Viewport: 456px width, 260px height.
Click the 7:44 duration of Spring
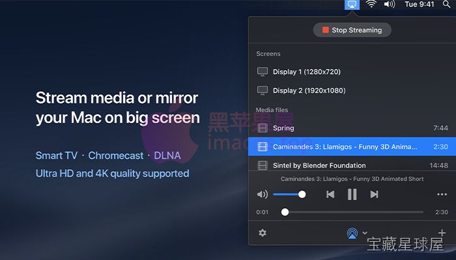click(440, 128)
